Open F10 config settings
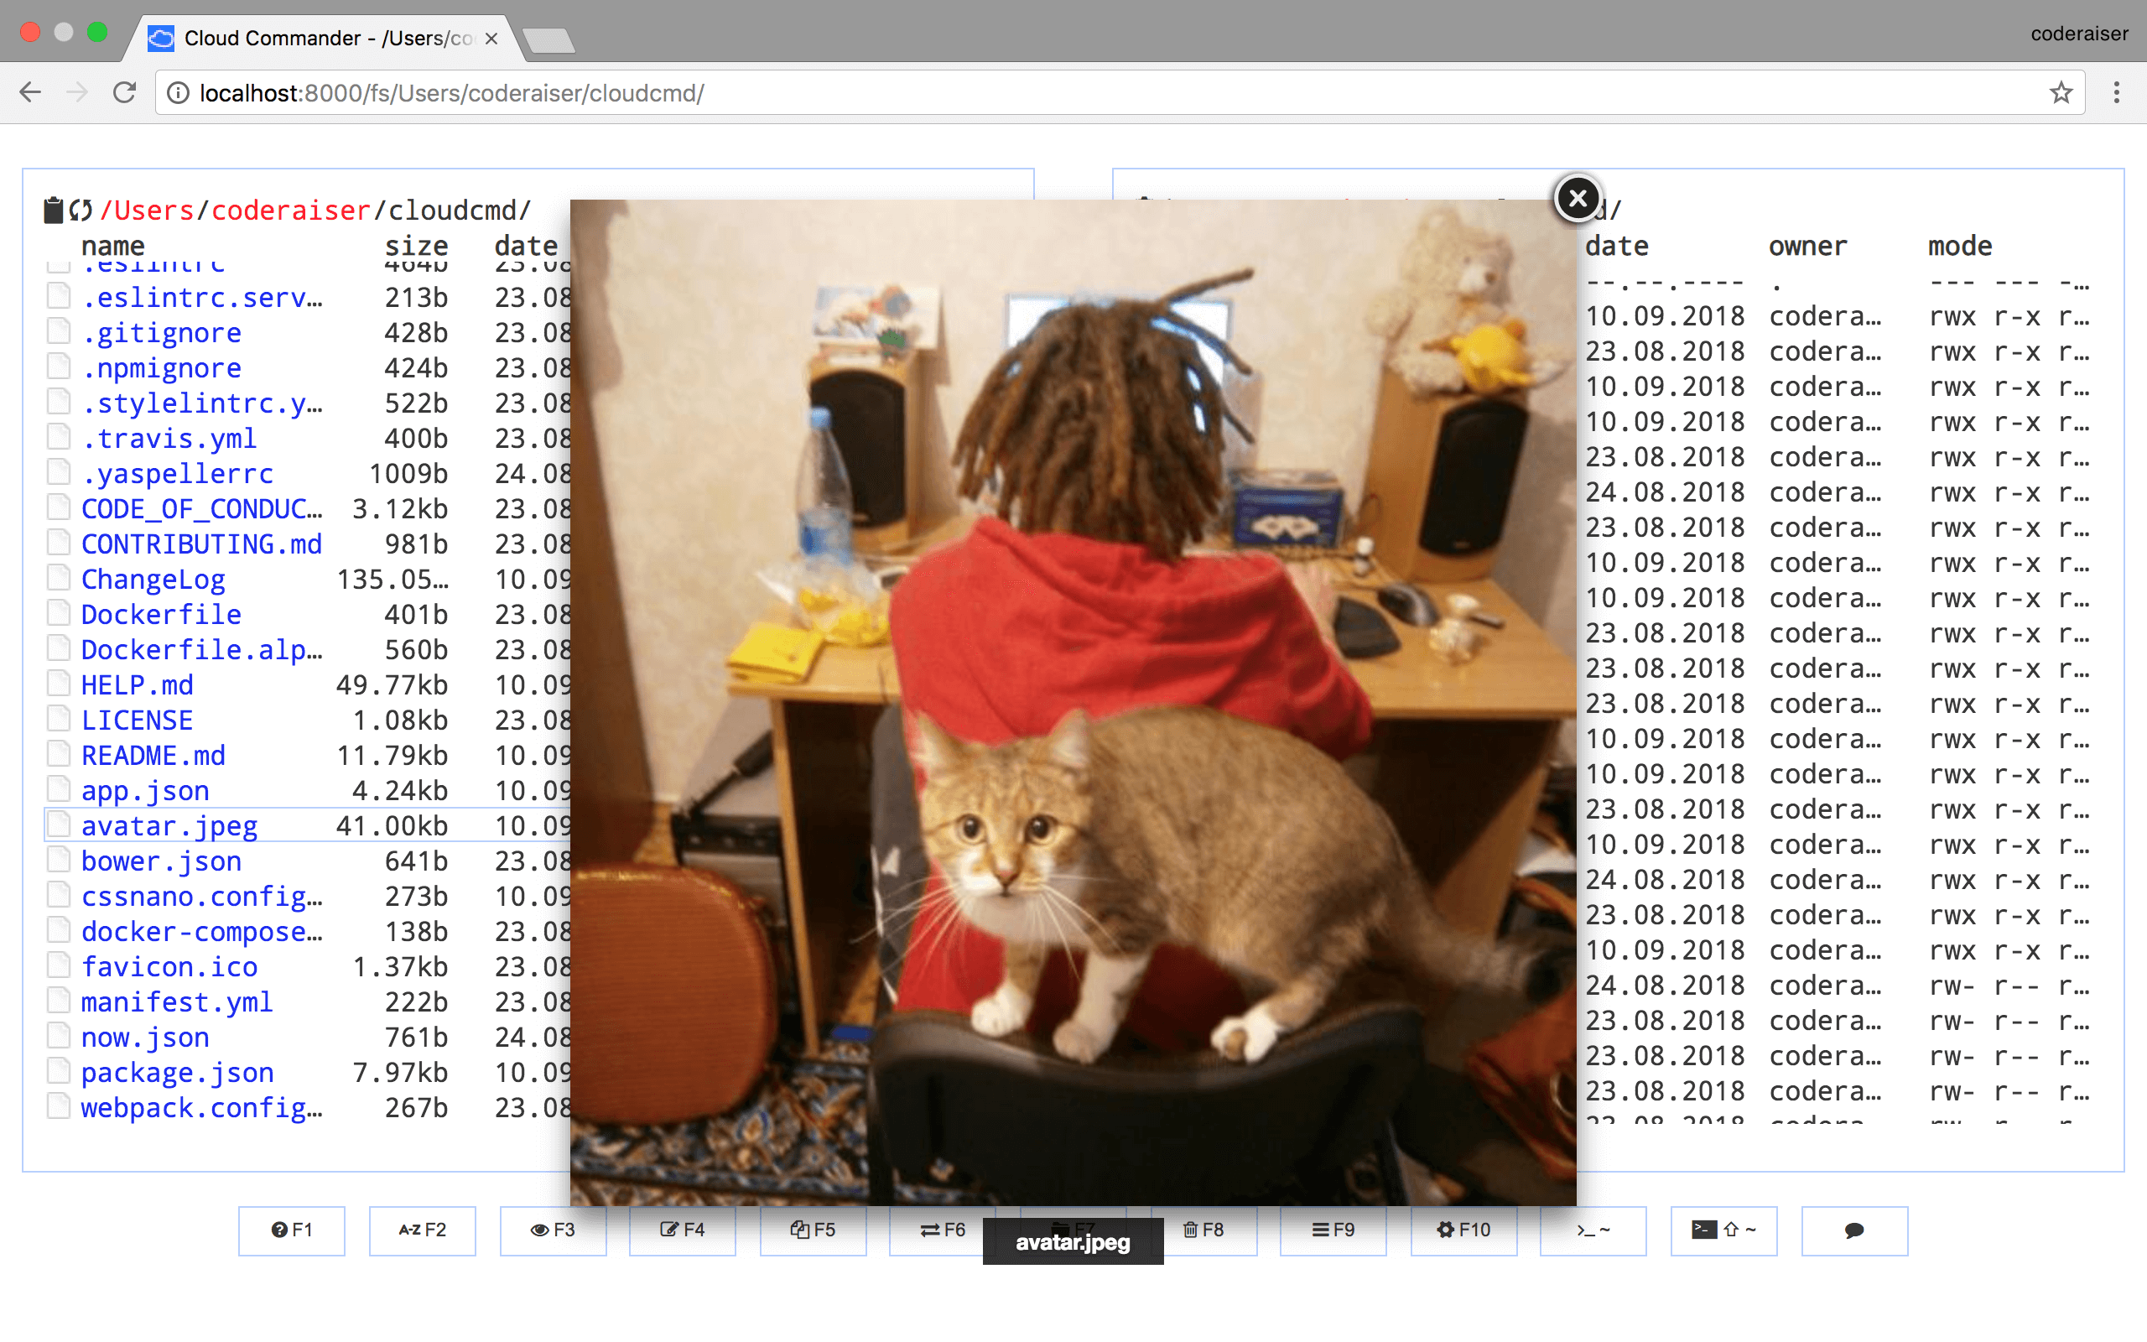2147x1342 pixels. [x=1463, y=1230]
